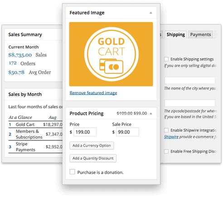
Task: Click Remove featured image link
Action: click(93, 93)
